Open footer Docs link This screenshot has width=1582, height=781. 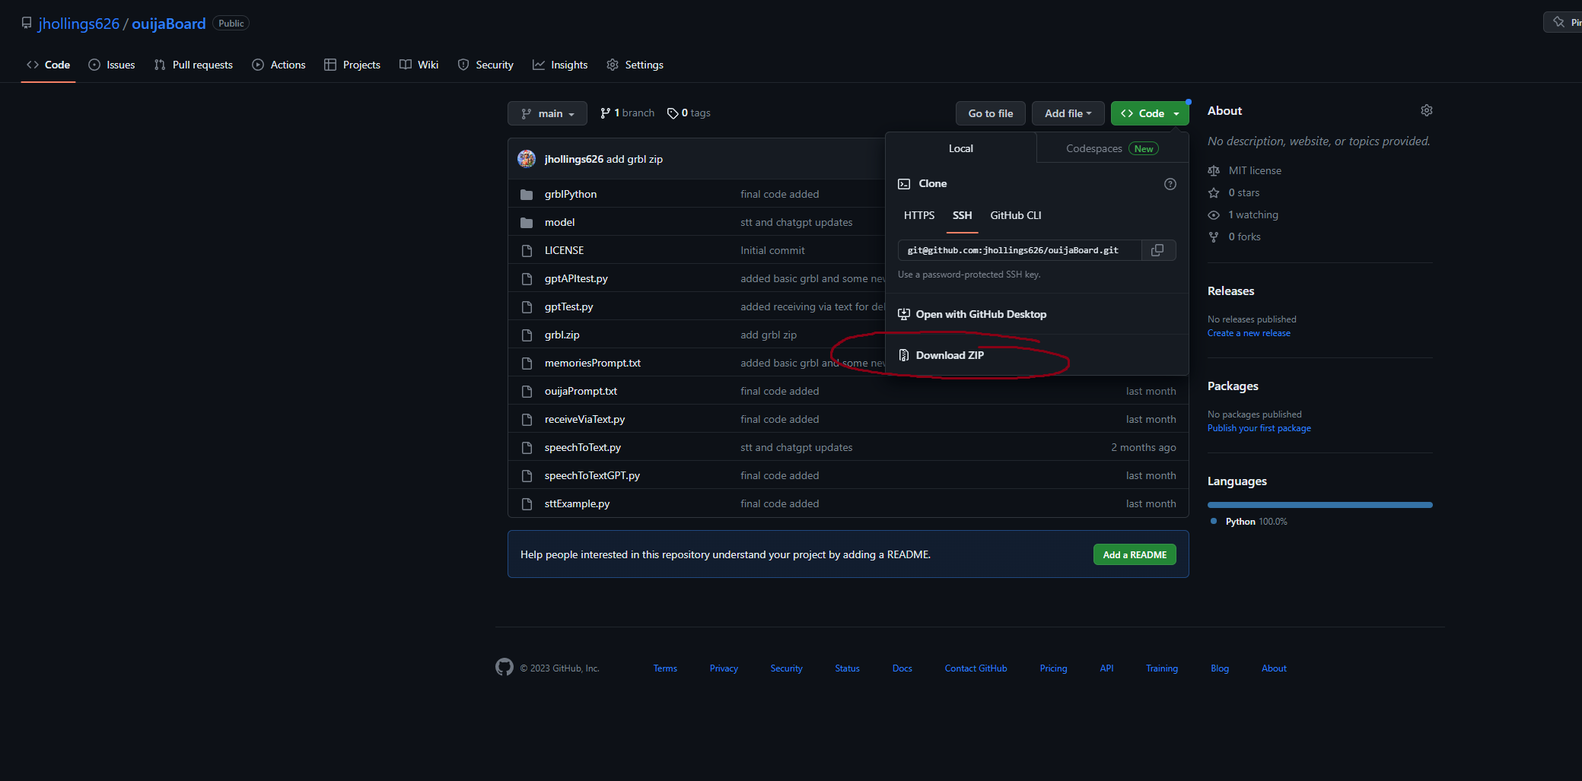(902, 668)
